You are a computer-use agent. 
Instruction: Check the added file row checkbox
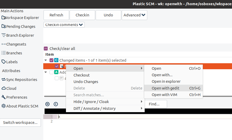coord(57,78)
